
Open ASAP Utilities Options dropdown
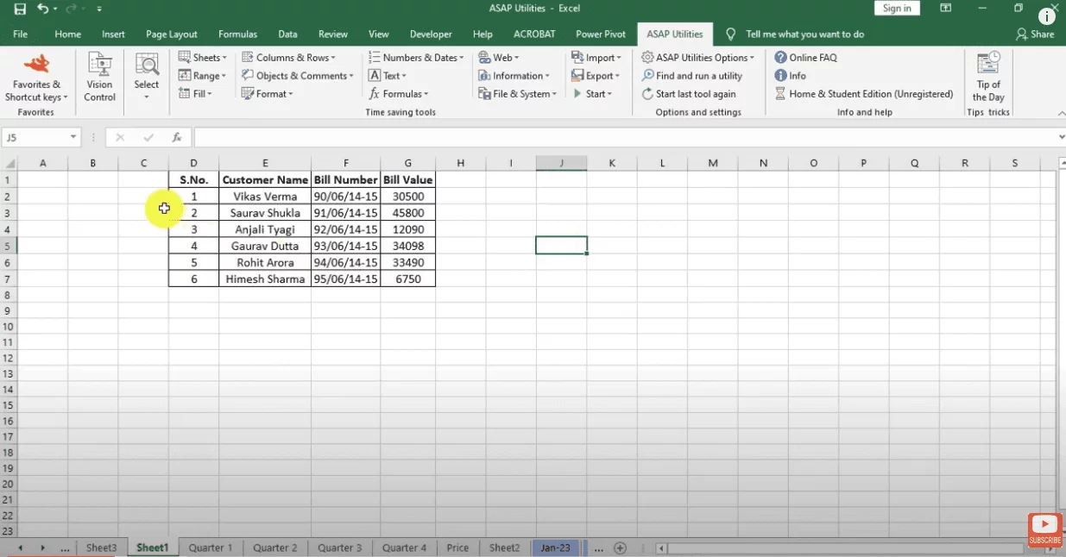tap(698, 58)
